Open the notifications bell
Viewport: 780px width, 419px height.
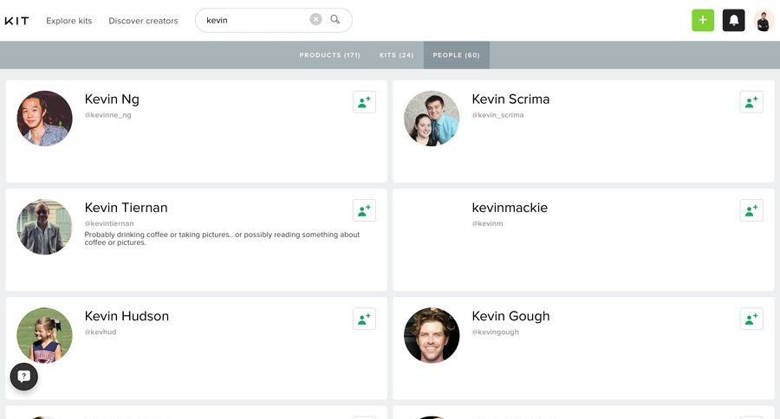(x=733, y=21)
